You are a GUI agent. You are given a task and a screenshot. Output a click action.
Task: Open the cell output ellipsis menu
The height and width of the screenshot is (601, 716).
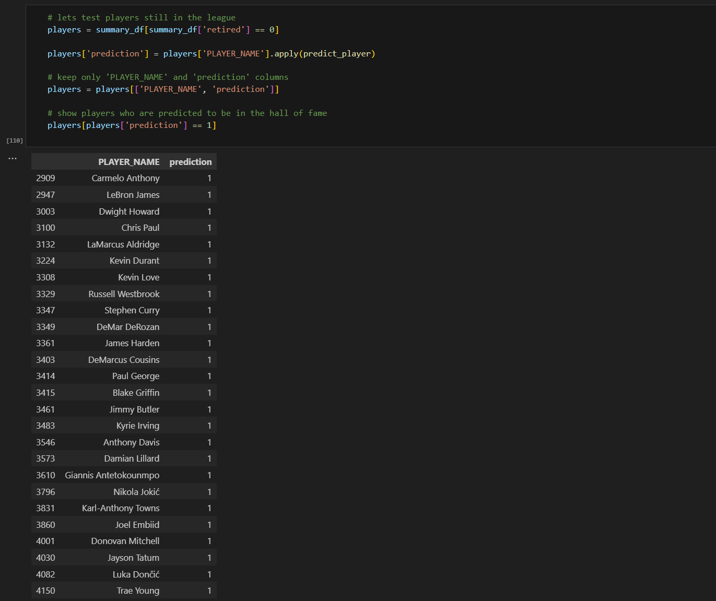click(13, 158)
